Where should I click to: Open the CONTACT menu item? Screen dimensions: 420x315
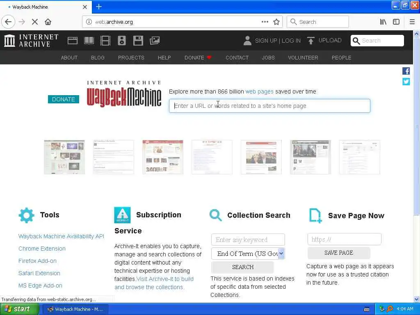point(237,57)
